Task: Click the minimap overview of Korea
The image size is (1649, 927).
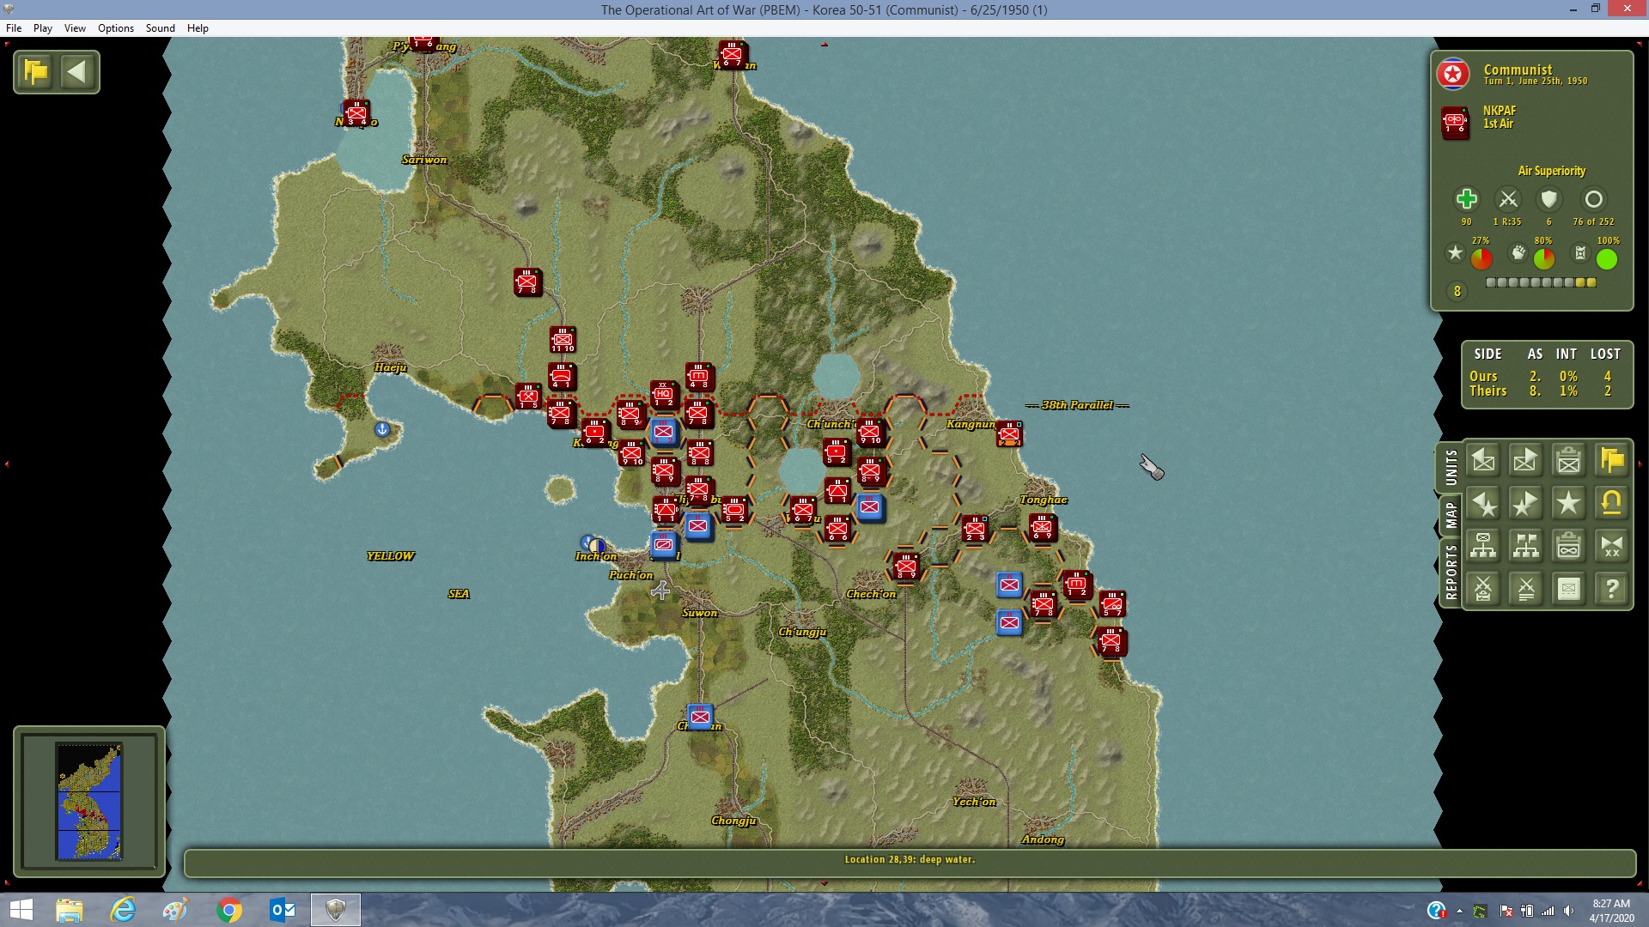Action: click(89, 801)
